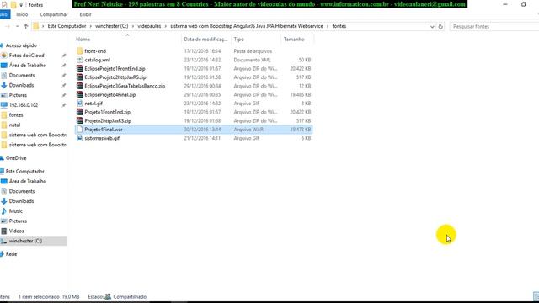Sort by Nome column header

tap(83, 40)
